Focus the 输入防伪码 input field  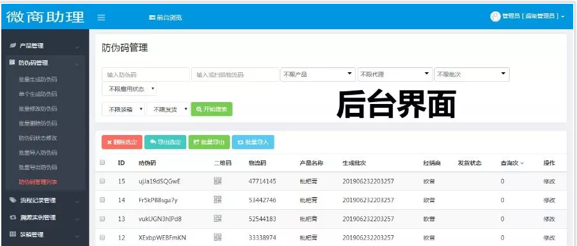click(x=146, y=75)
